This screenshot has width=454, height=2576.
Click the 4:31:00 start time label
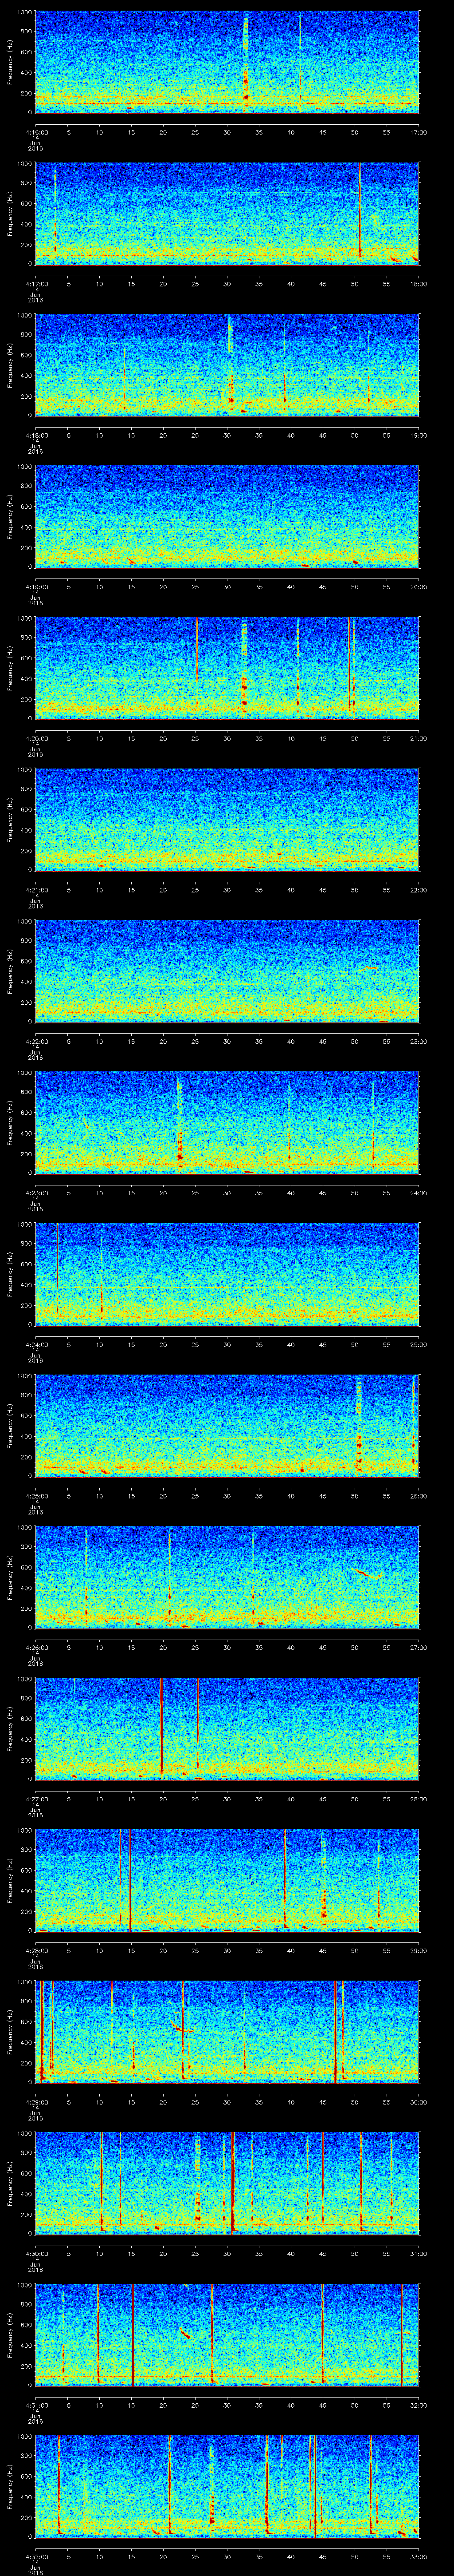coord(36,2405)
